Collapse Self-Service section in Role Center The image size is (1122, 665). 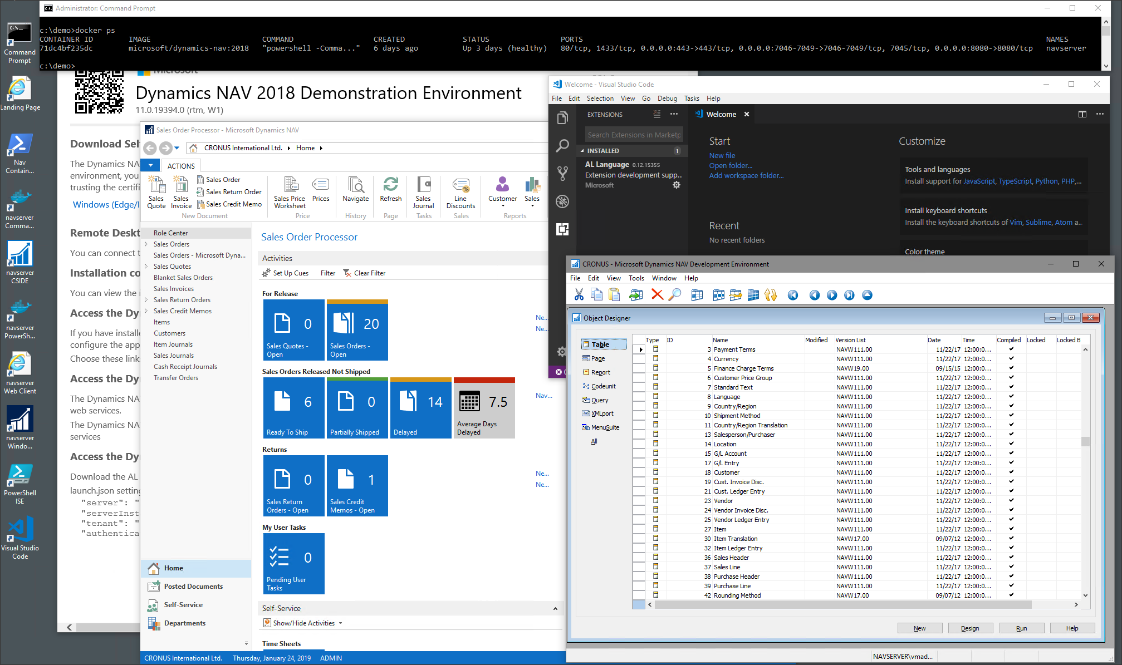pos(555,609)
